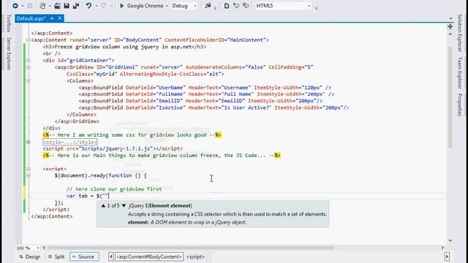Click the Uncomment selection icon

pos(246,6)
